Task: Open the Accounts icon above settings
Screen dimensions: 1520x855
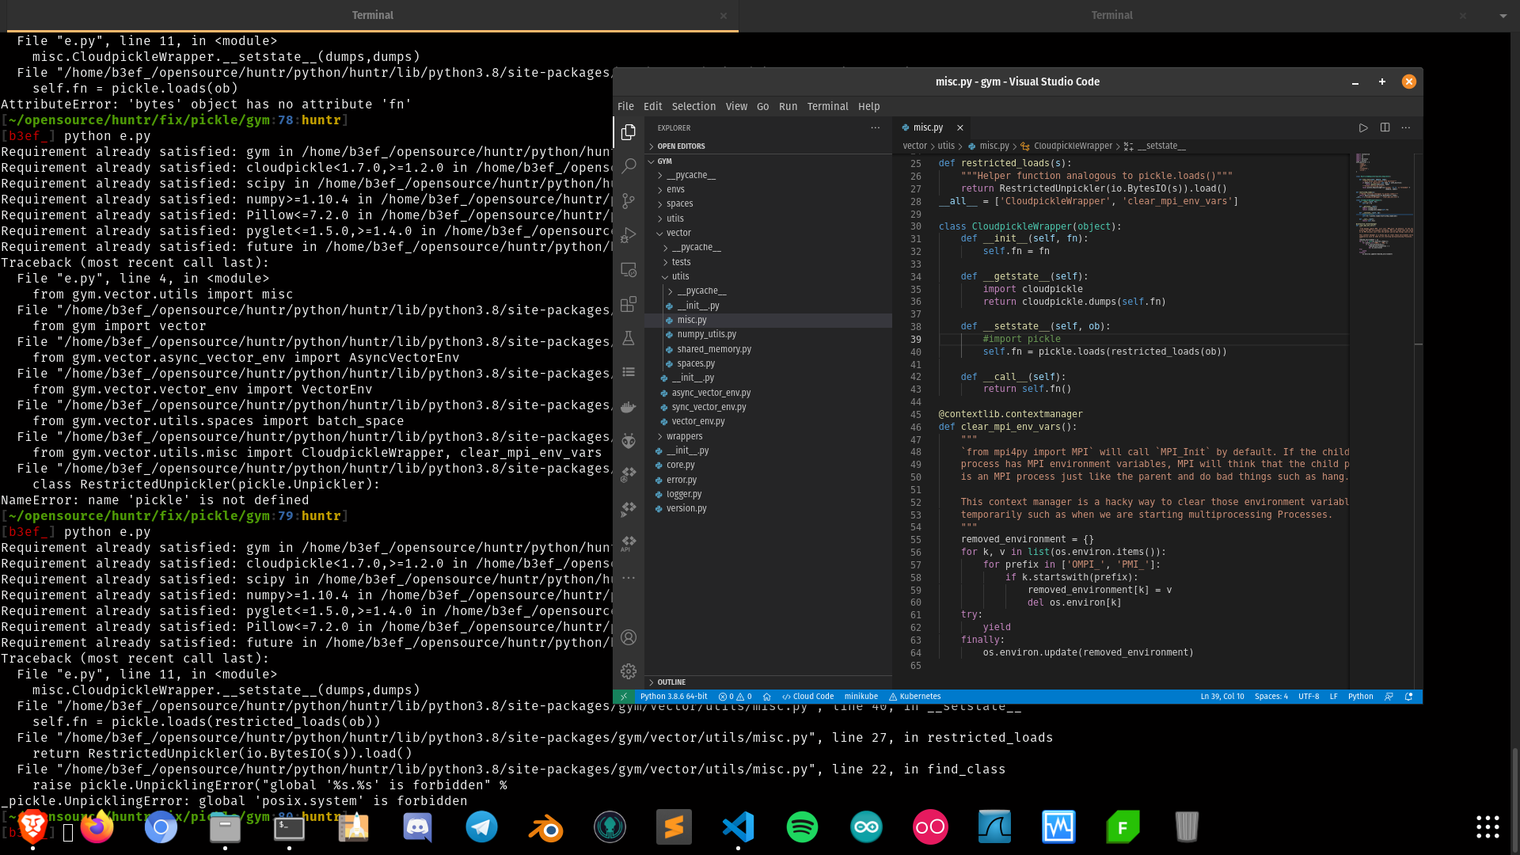Action: (628, 637)
